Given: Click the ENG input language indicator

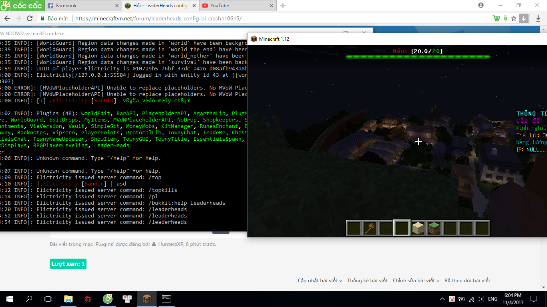Looking at the screenshot, I should [x=493, y=299].
